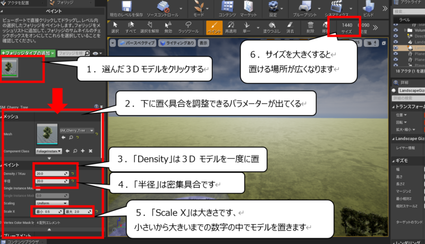Click the Show (表示) viewport button
Screen dimensions: 425x244
pyautogui.click(x=203, y=43)
